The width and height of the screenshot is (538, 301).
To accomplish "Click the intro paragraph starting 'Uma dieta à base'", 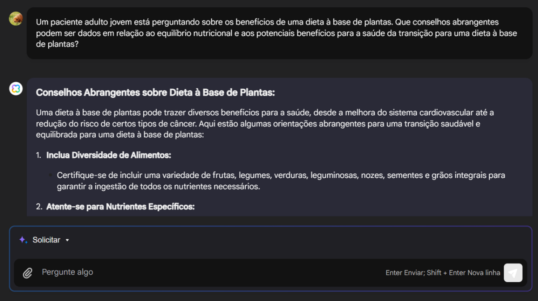I will pos(265,123).
